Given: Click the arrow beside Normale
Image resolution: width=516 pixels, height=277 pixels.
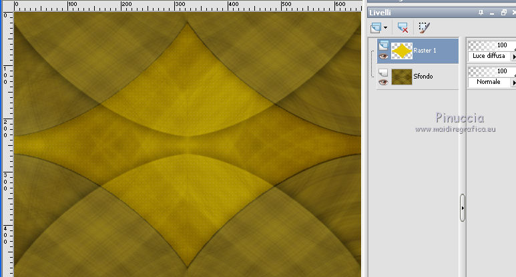Looking at the screenshot, I should [513, 83].
